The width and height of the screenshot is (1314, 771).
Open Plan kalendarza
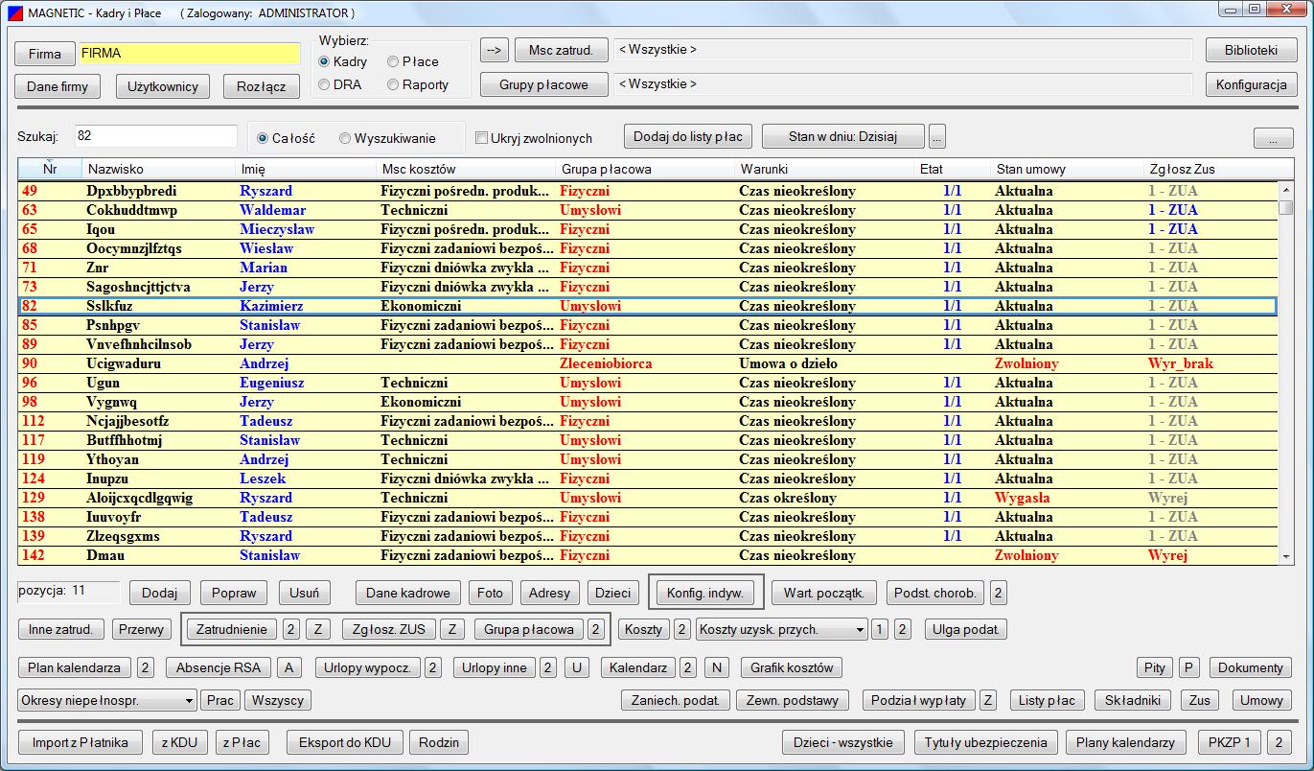click(74, 667)
